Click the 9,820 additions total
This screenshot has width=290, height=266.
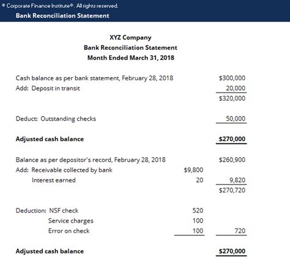pyautogui.click(x=237, y=180)
